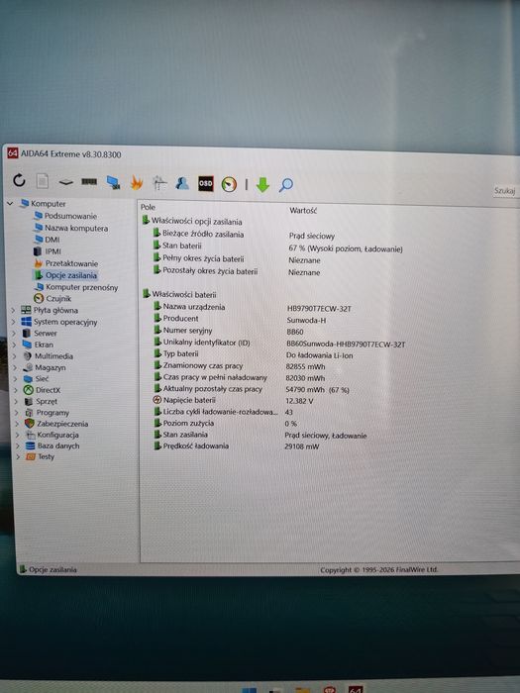Select the Liczba cykli ładowanie-rozładowanie row

coord(223,412)
